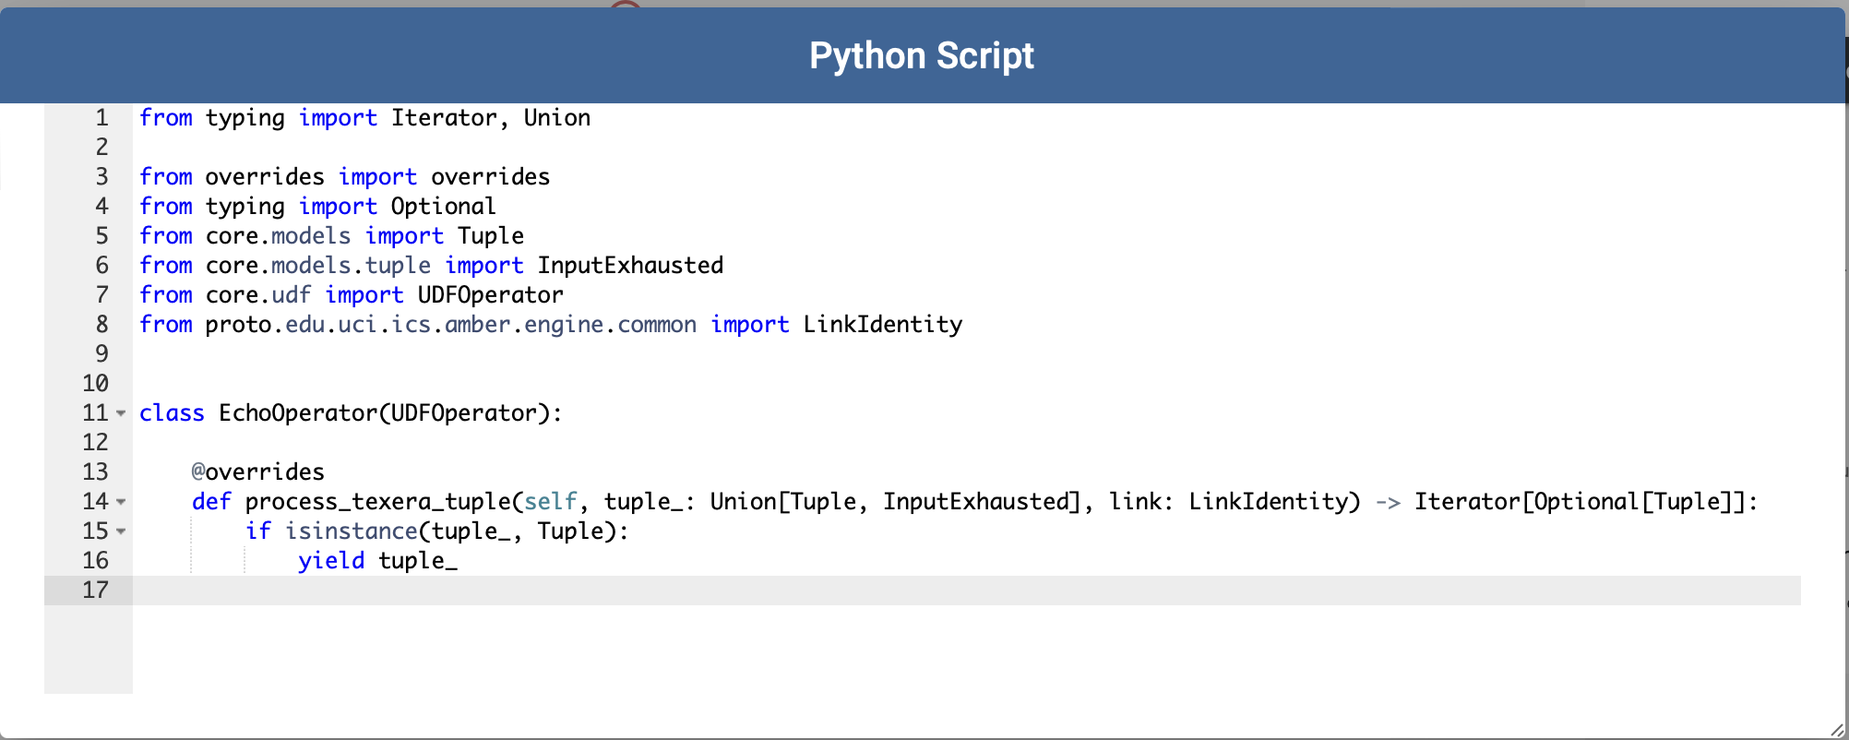Place cursor in empty line 17
This screenshot has width=1849, height=740.
coord(967,591)
